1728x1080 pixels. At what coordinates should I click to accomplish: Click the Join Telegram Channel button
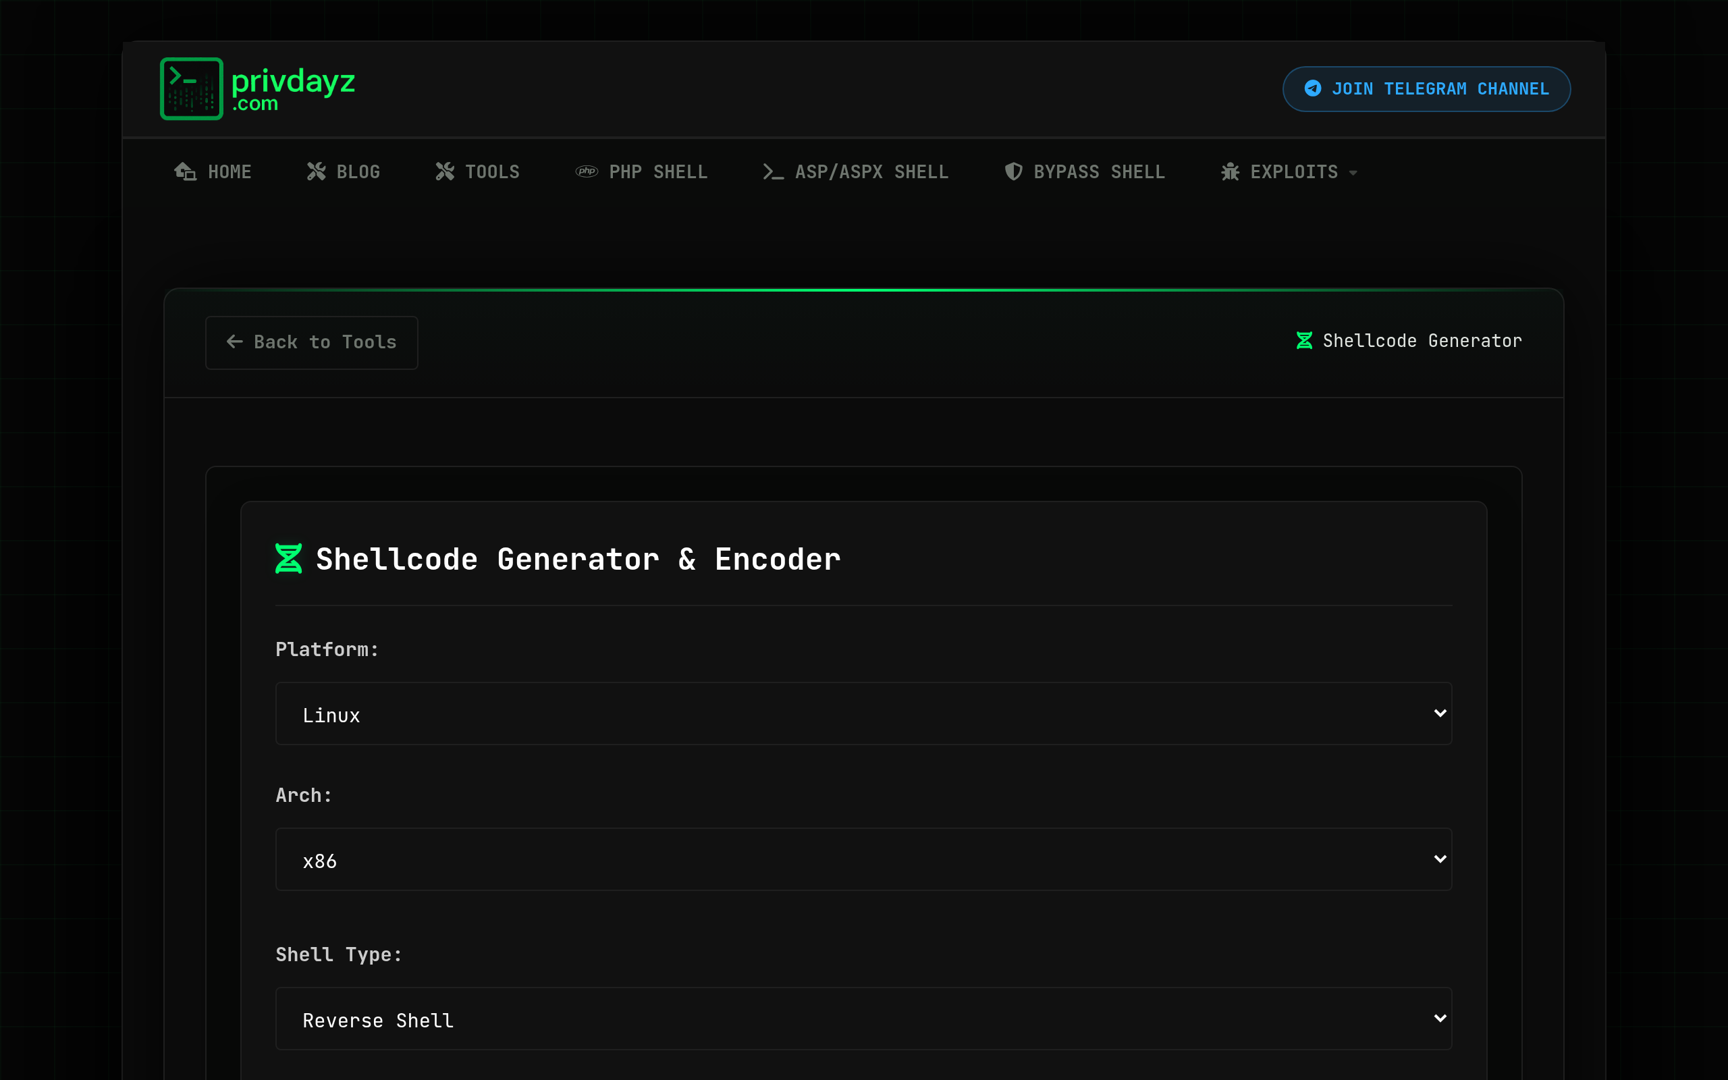coord(1426,88)
